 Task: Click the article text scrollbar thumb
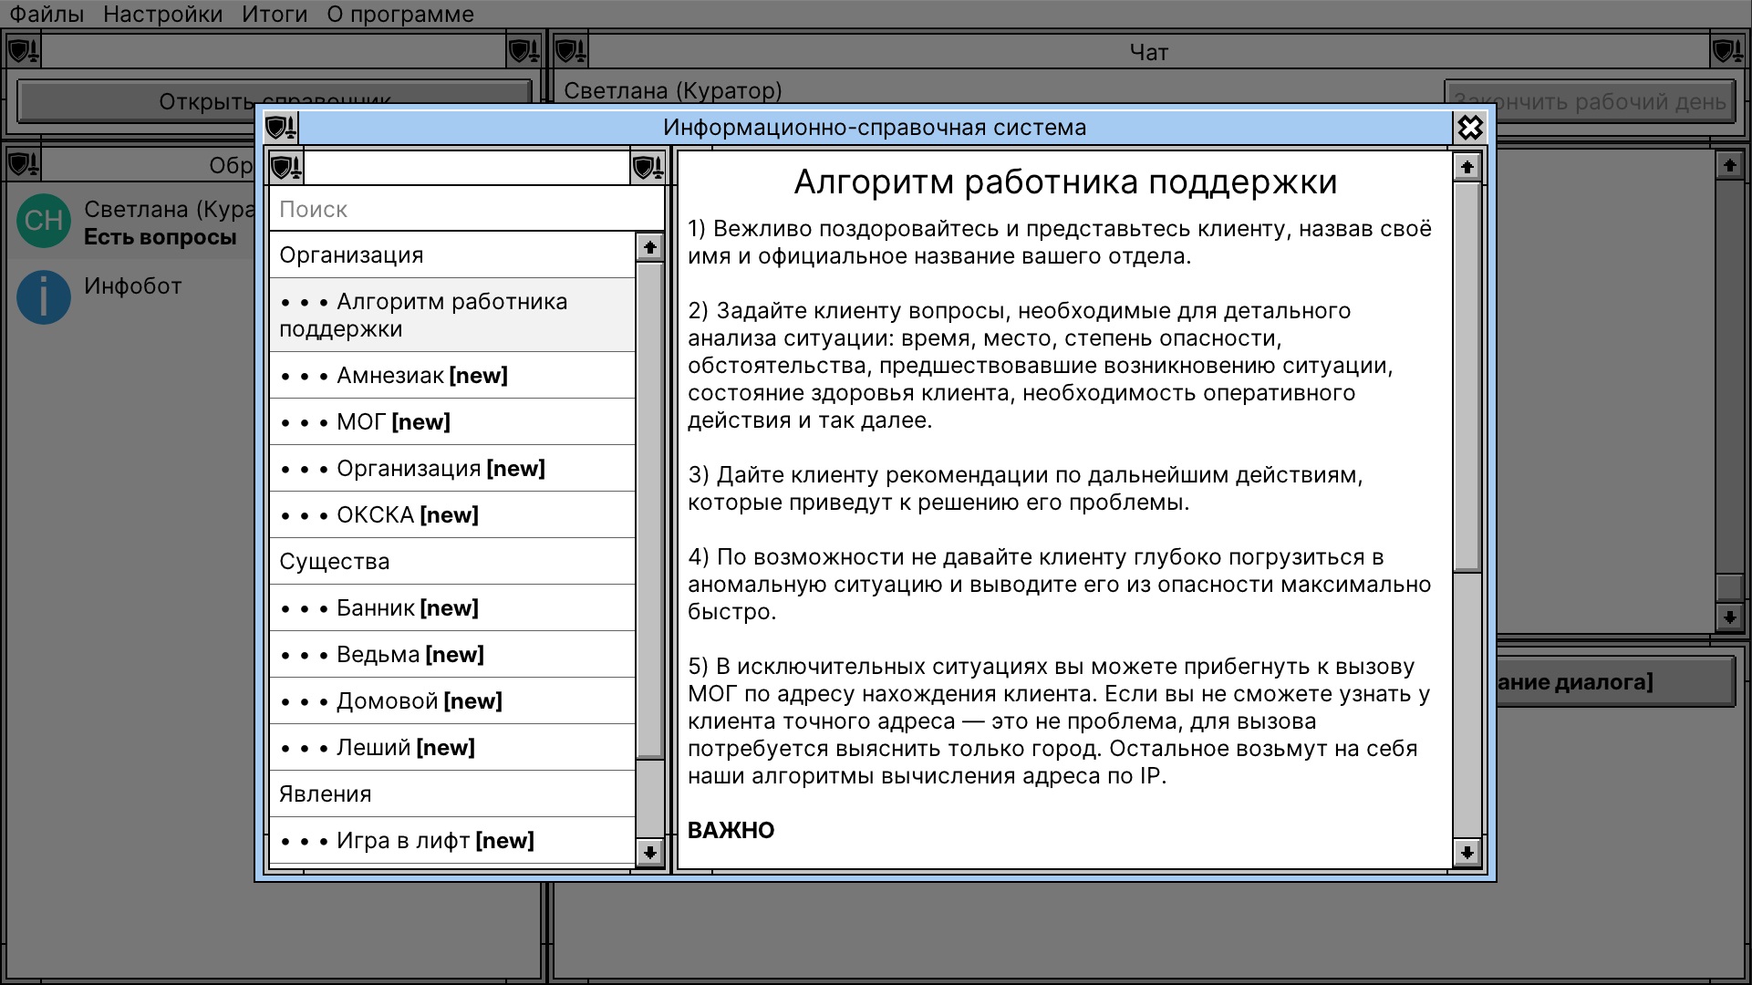tap(1467, 377)
